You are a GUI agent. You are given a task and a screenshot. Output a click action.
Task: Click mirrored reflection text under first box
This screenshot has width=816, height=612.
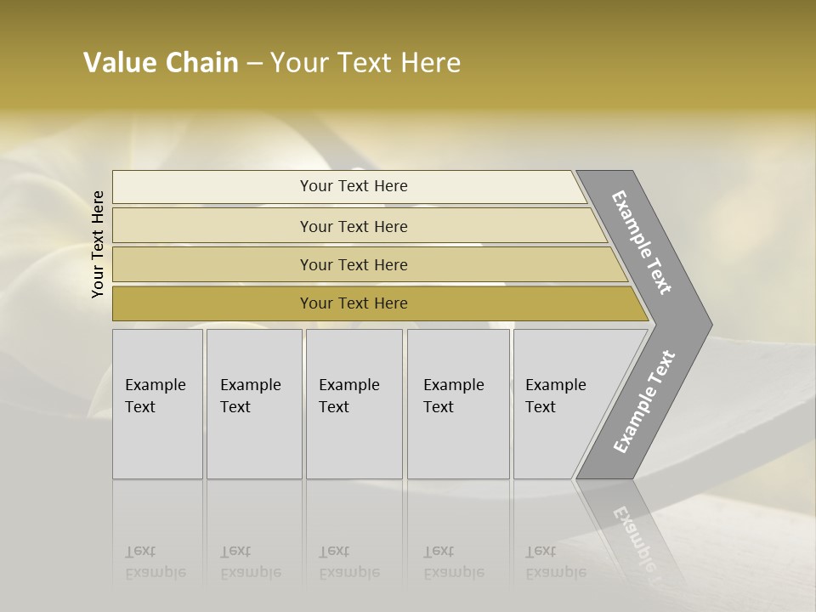click(155, 562)
